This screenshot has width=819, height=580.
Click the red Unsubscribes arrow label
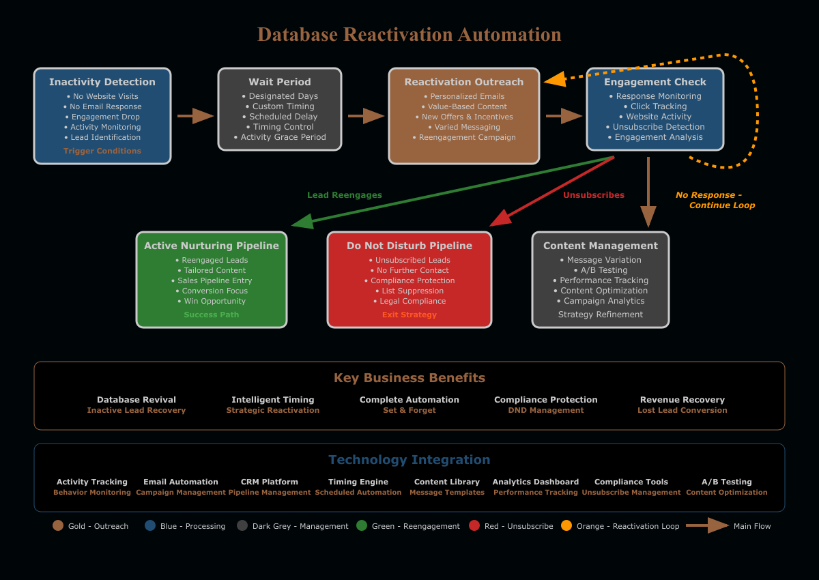[594, 195]
